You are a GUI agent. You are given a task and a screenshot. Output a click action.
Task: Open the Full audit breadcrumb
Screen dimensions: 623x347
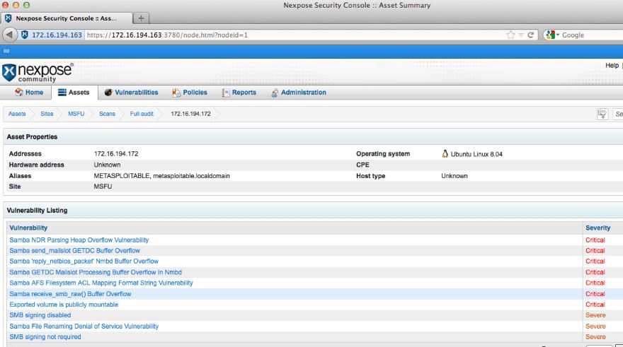click(142, 114)
